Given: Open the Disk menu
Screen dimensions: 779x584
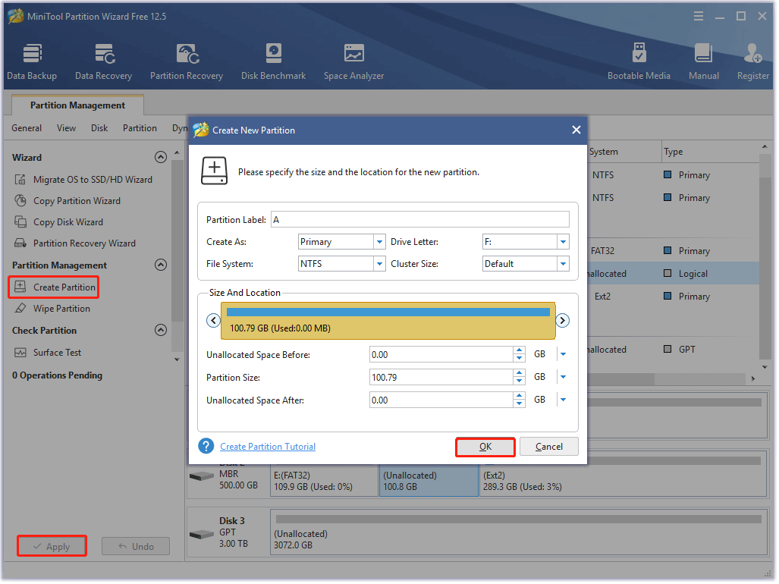Looking at the screenshot, I should (x=99, y=128).
